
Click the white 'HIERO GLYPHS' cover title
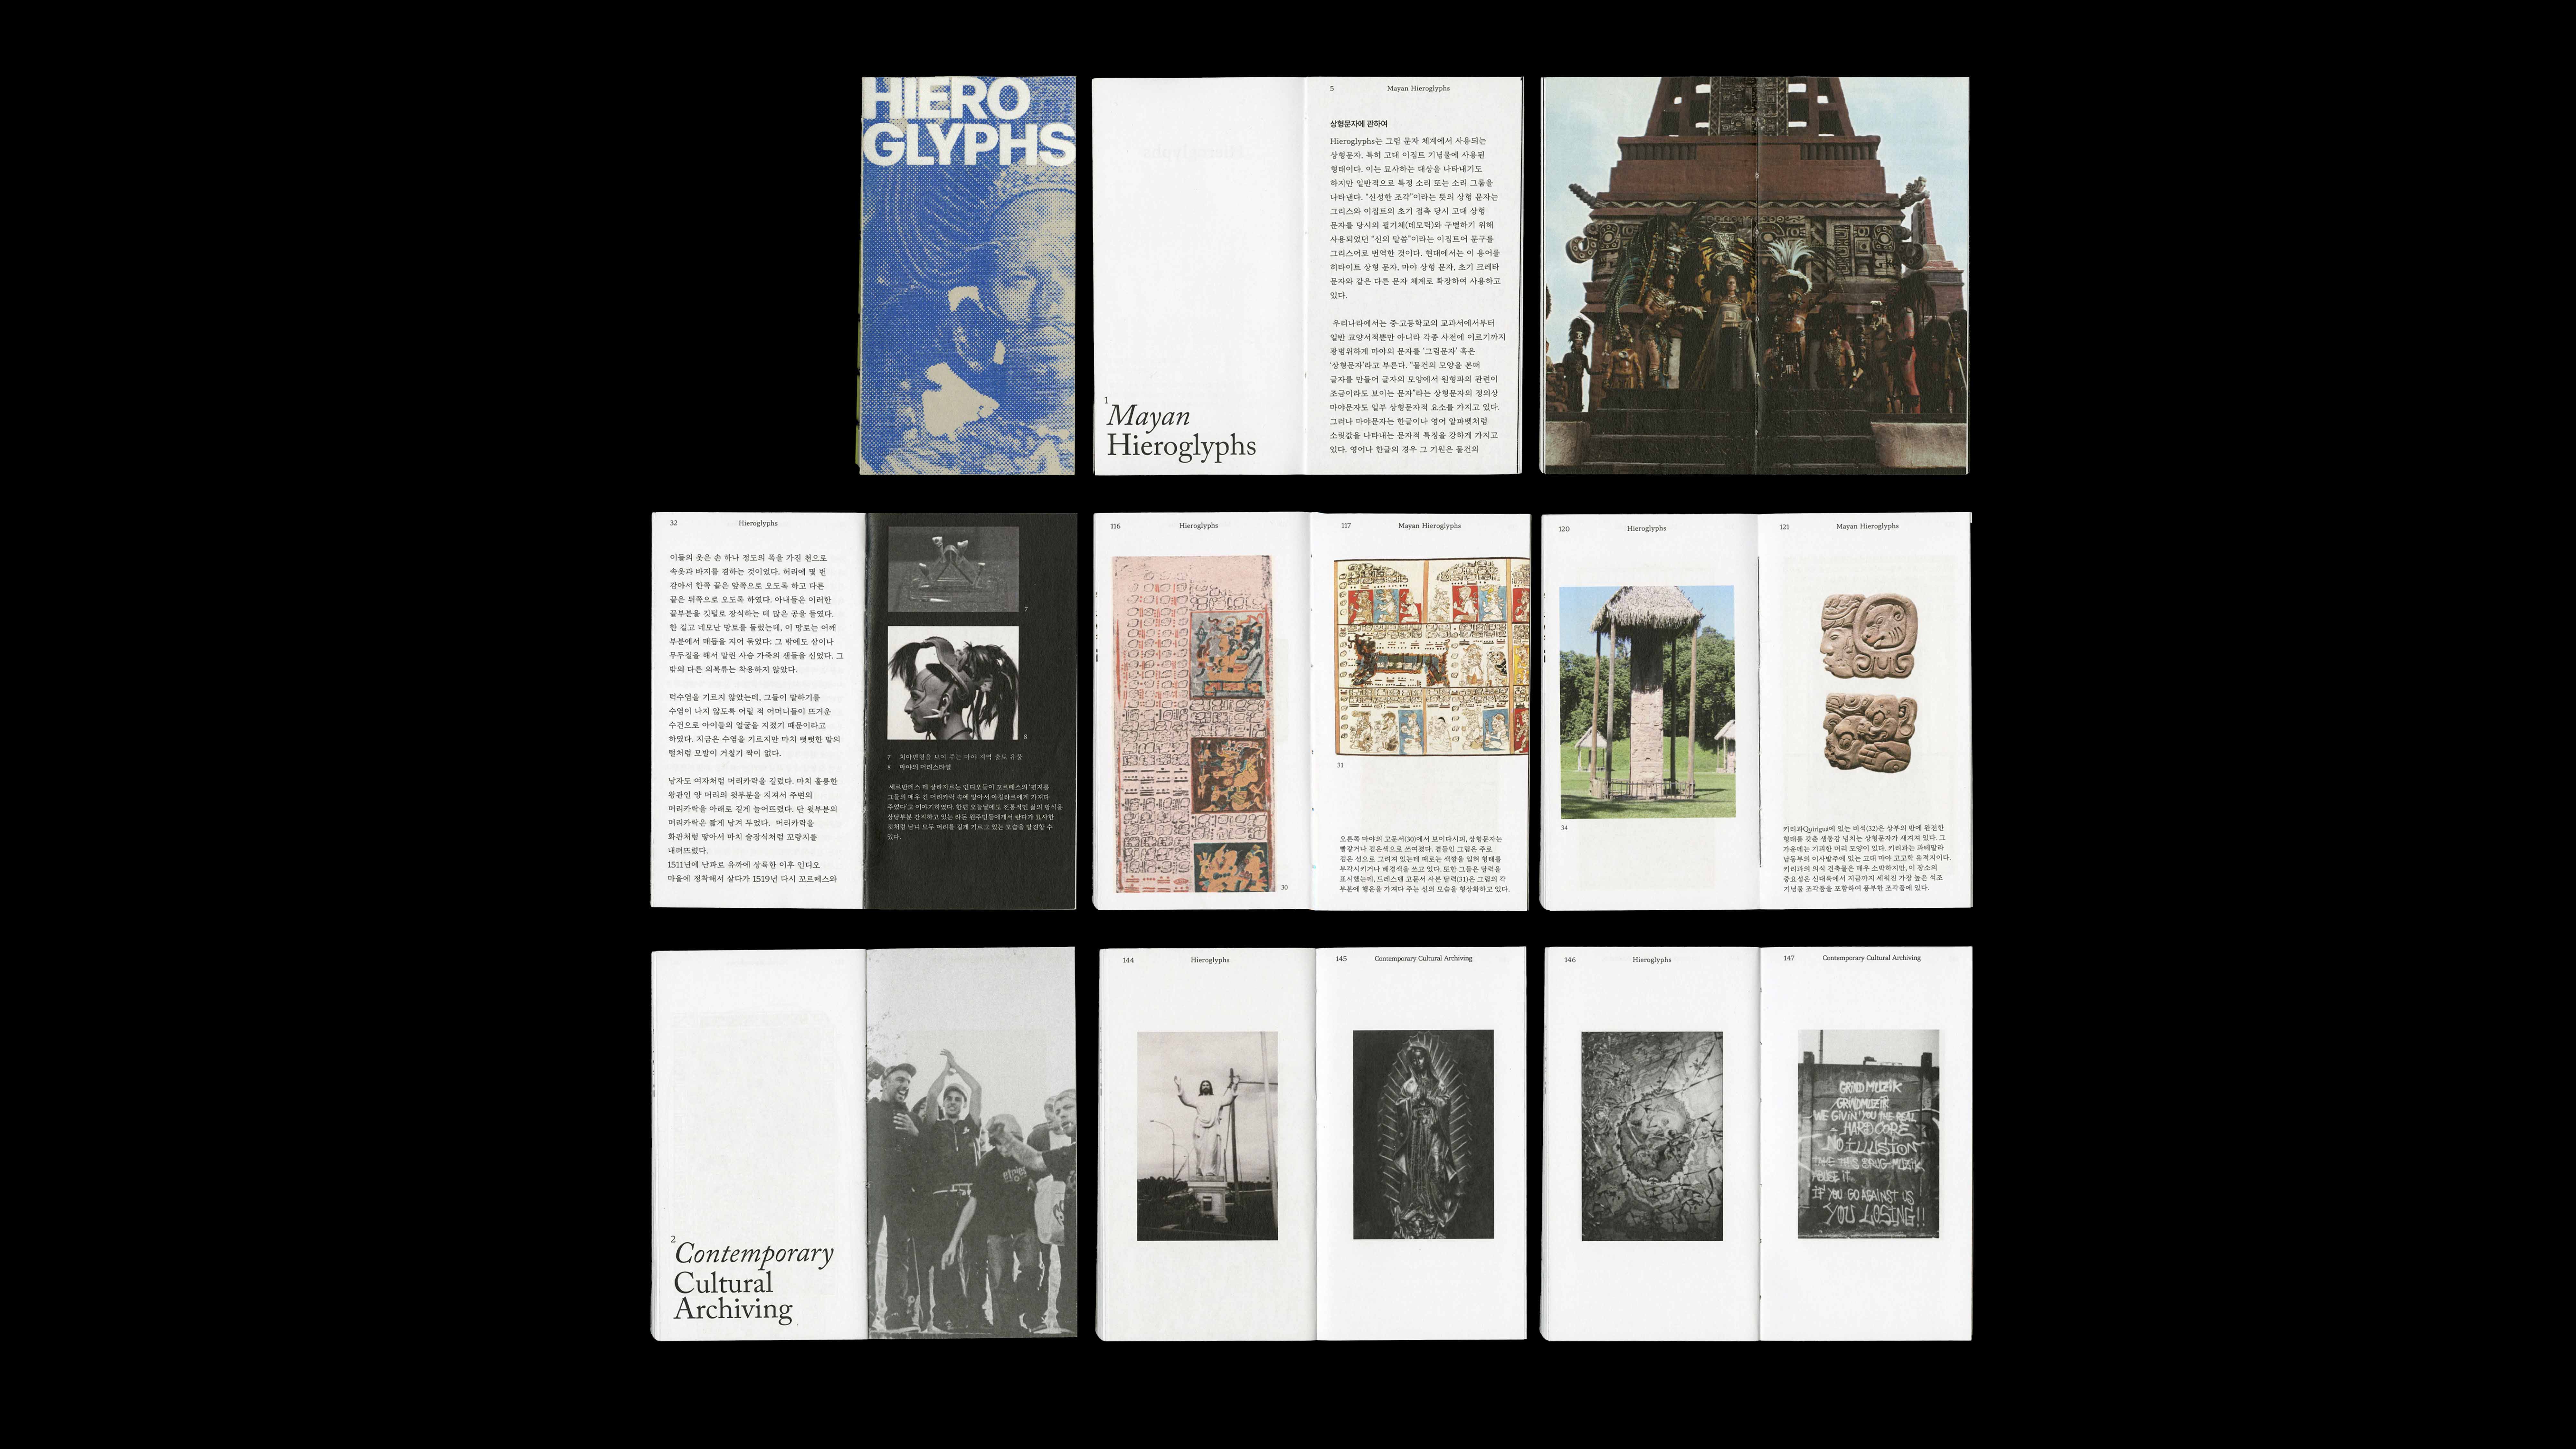968,122
